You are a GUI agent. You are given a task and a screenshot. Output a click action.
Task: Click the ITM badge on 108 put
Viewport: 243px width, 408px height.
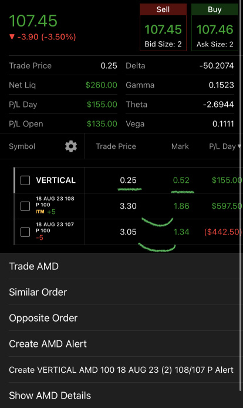tap(40, 212)
